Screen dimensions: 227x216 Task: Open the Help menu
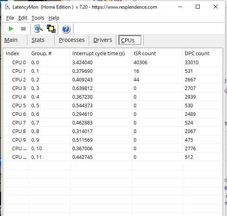pyautogui.click(x=54, y=18)
